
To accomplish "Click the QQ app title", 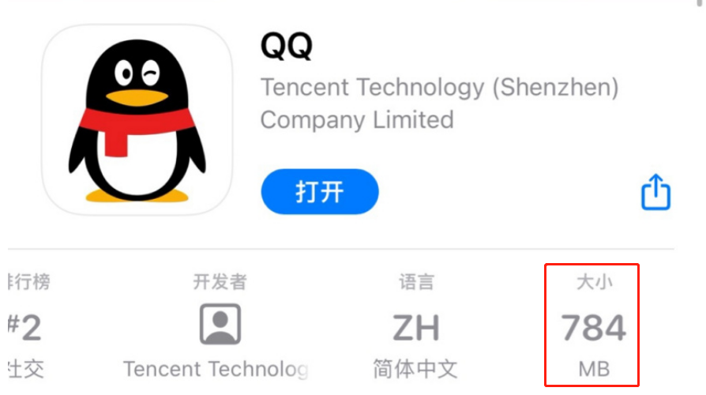I will point(287,46).
